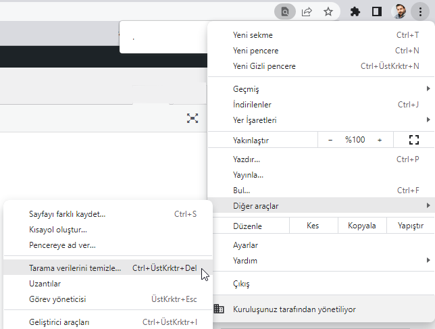Click the page search icon in address bar
This screenshot has width=435, height=329.
coord(286,11)
